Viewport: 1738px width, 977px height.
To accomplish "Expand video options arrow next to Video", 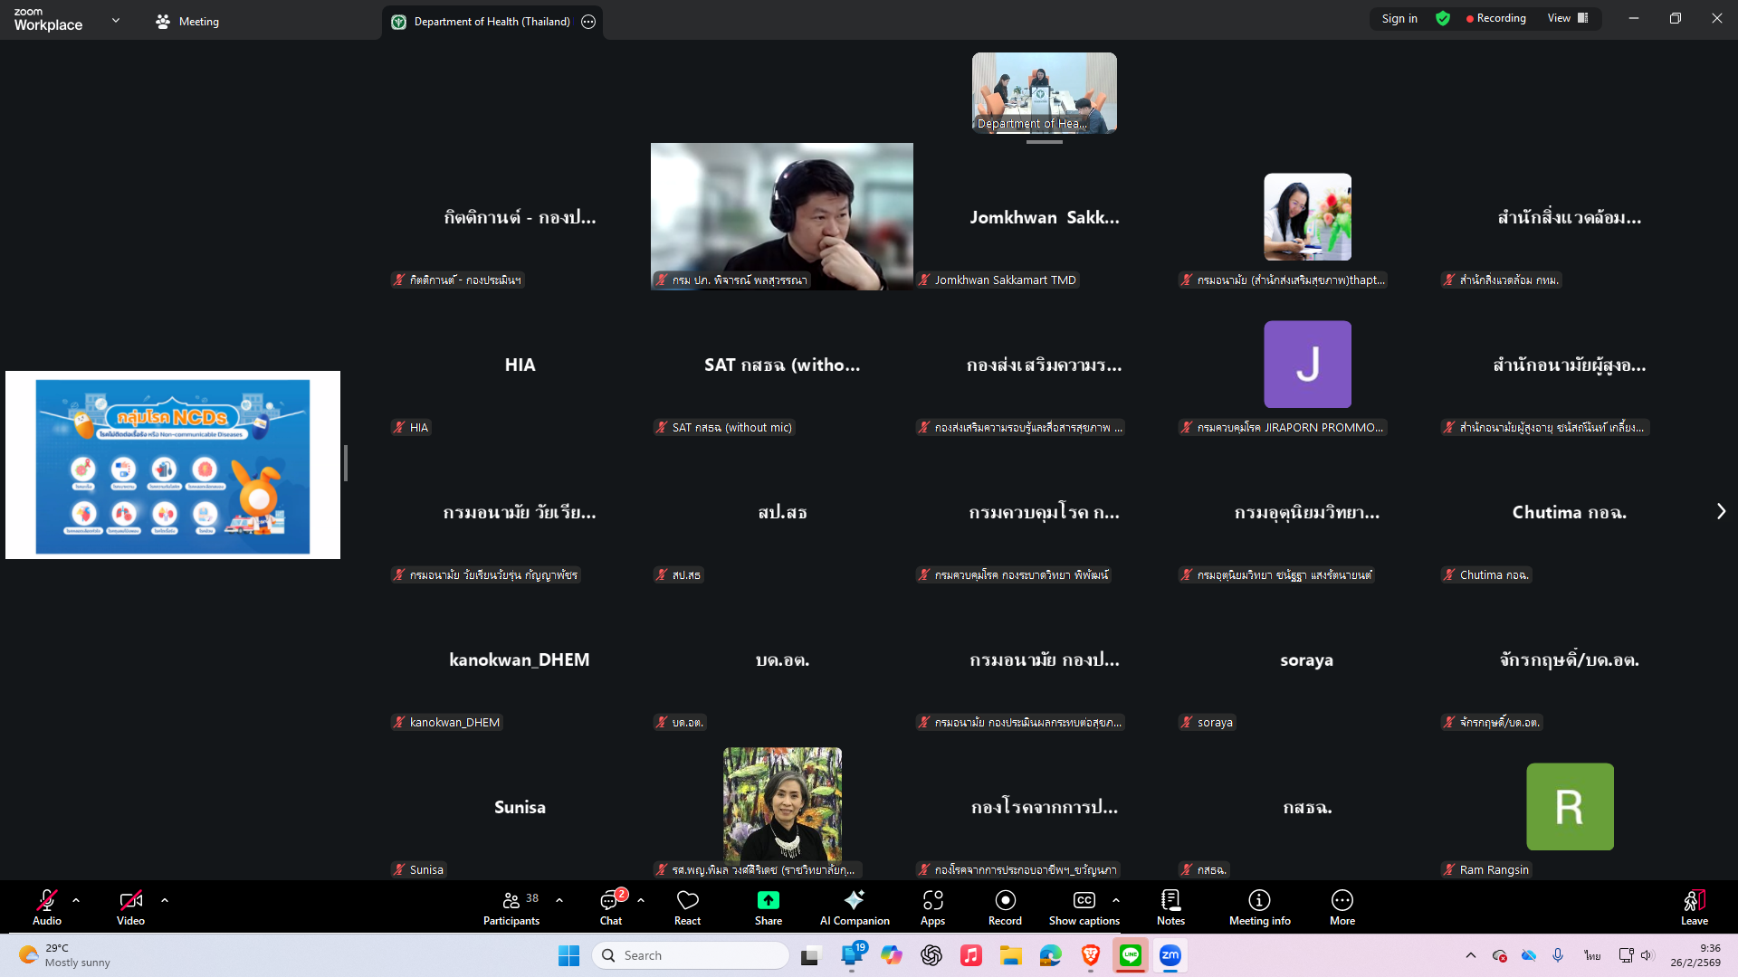I will click(x=165, y=900).
